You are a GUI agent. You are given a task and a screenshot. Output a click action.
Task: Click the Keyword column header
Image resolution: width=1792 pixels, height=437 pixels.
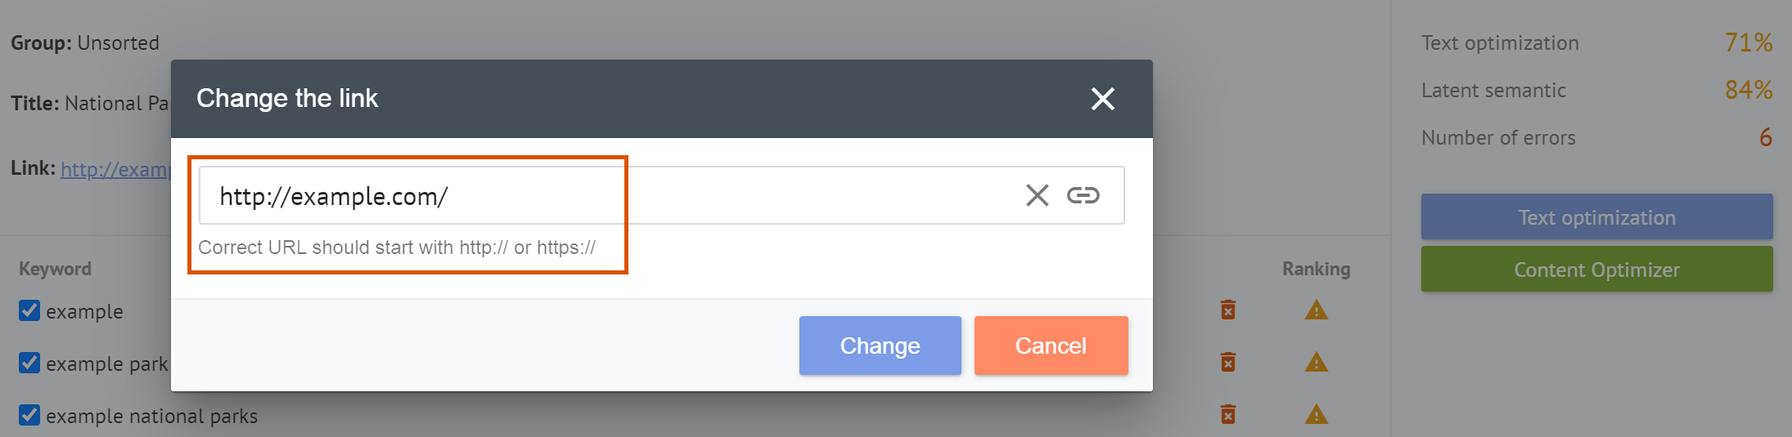click(x=55, y=269)
